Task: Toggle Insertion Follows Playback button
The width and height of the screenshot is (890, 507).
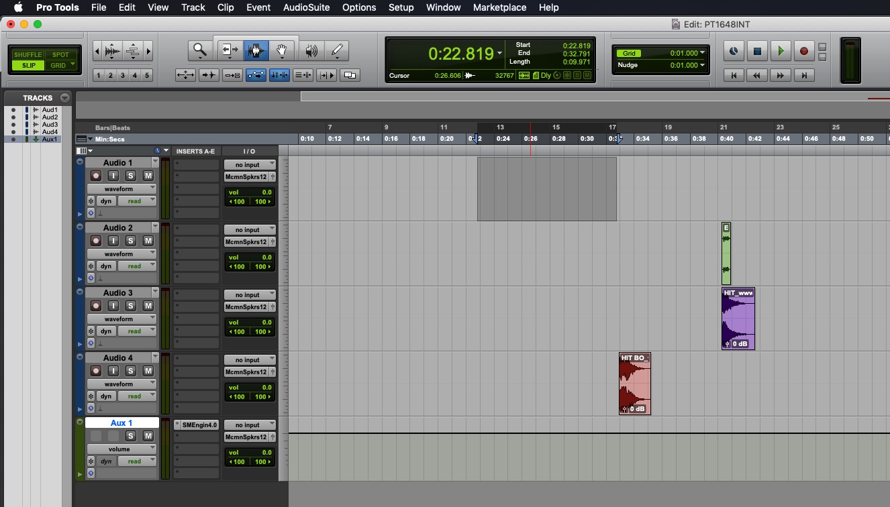Action: click(x=327, y=75)
